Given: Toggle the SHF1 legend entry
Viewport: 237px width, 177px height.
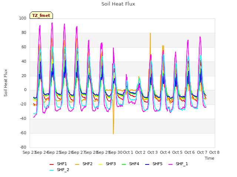Looking at the screenshot, I should [x=58, y=164].
